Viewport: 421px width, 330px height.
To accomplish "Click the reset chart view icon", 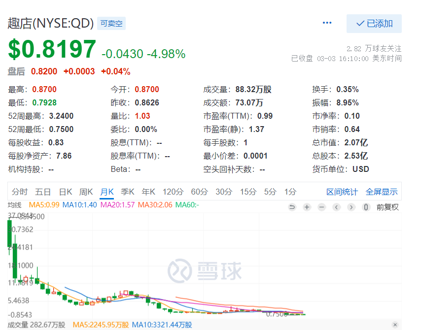I will (x=292, y=207).
